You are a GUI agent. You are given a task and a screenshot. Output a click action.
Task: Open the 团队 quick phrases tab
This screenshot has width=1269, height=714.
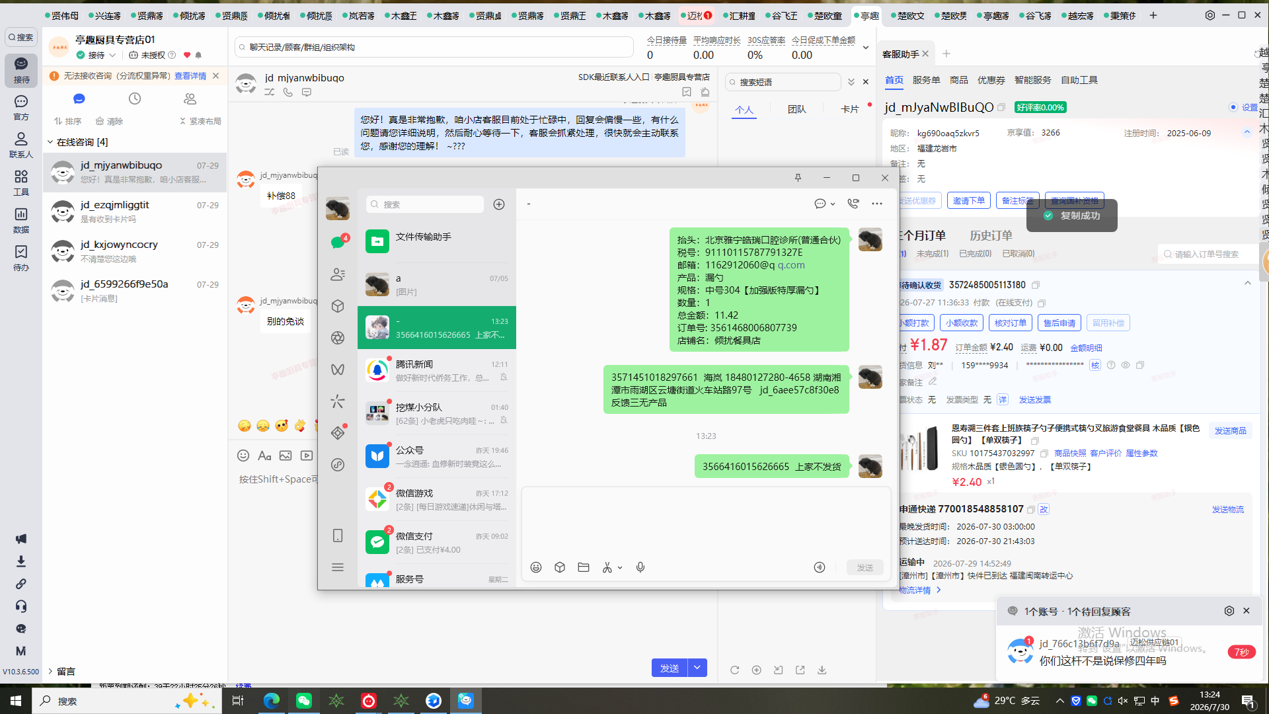click(796, 109)
